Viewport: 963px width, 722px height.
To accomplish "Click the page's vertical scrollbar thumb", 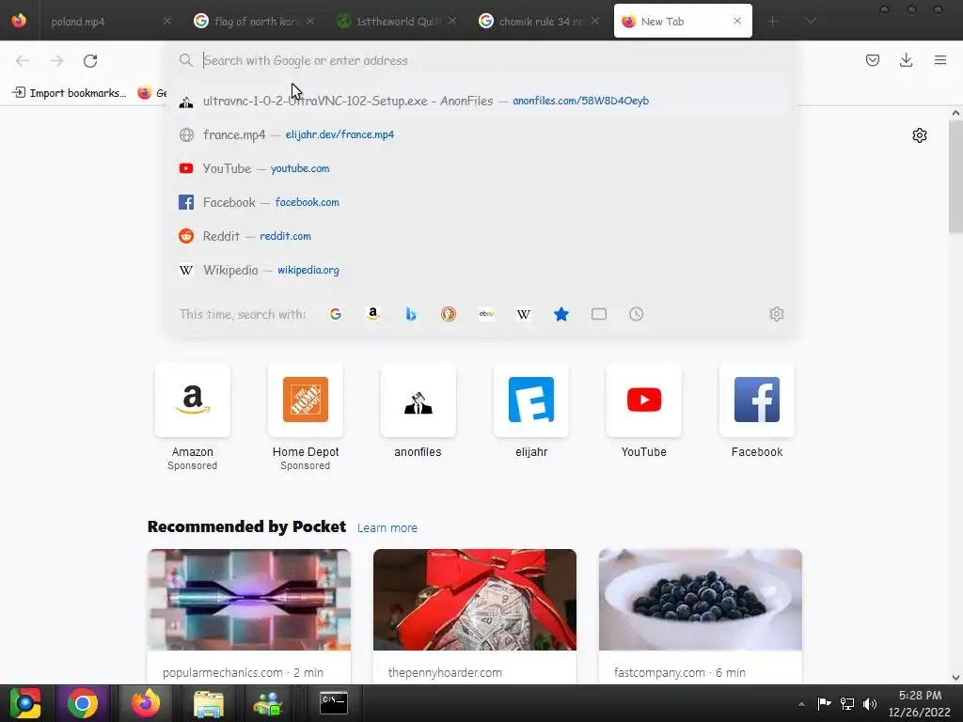I will pos(955,177).
